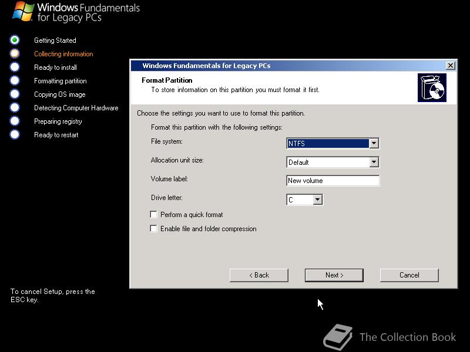Click the Windows flag logo
The height and width of the screenshot is (352, 470).
click(23, 11)
